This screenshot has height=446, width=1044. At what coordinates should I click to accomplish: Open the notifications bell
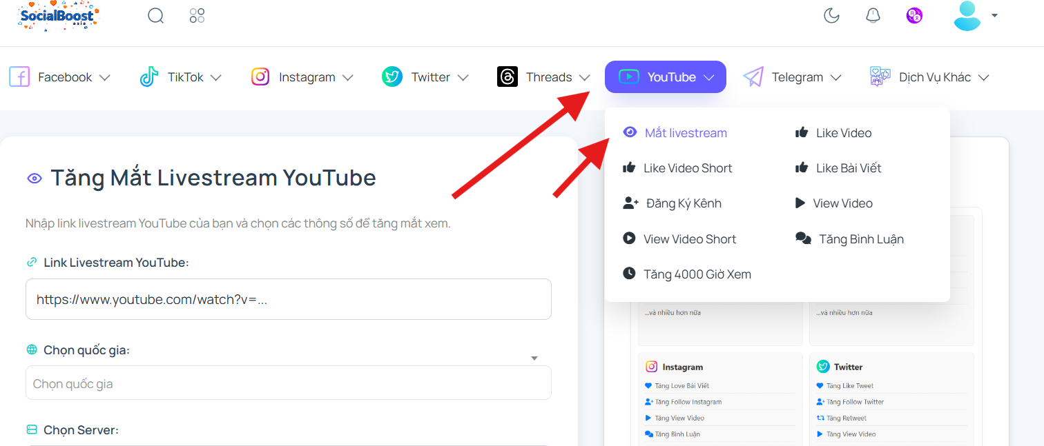pyautogui.click(x=873, y=15)
